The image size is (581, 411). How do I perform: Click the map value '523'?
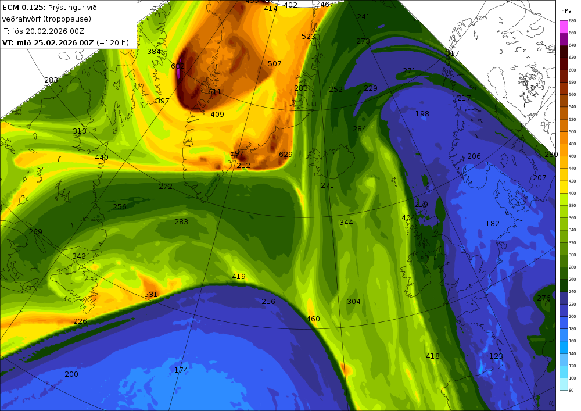click(309, 36)
